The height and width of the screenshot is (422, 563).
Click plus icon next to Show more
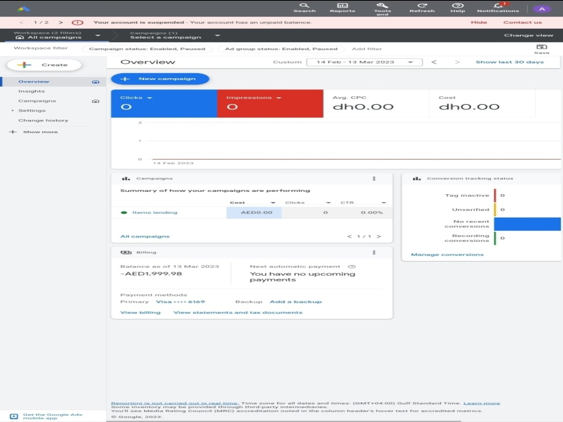(13, 132)
